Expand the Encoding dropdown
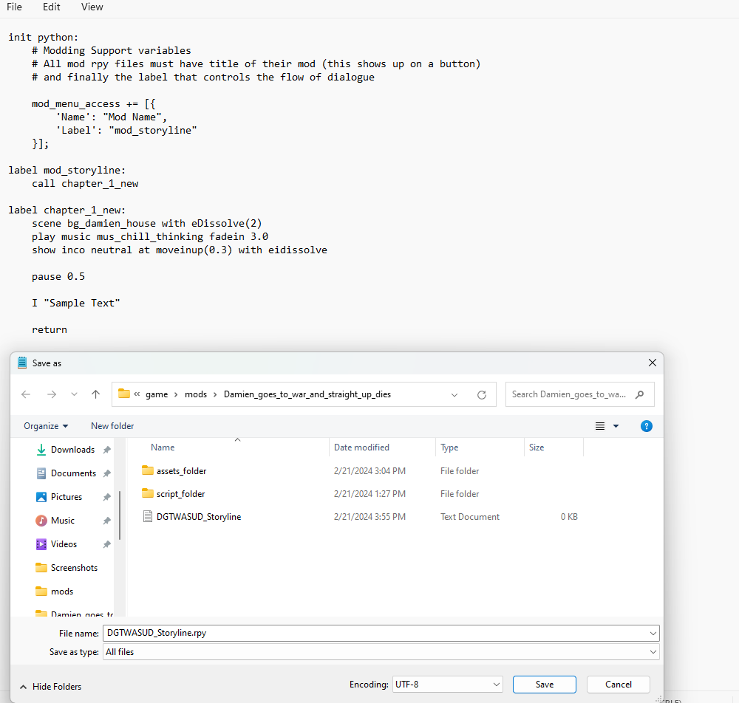 coord(448,685)
